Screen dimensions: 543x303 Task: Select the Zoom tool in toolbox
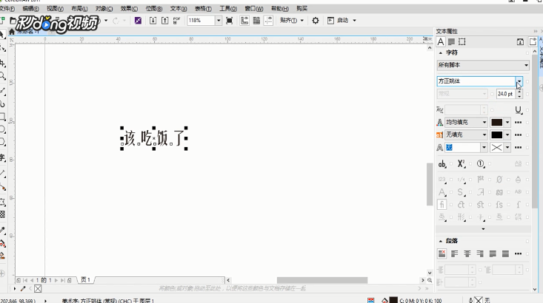pos(3,76)
